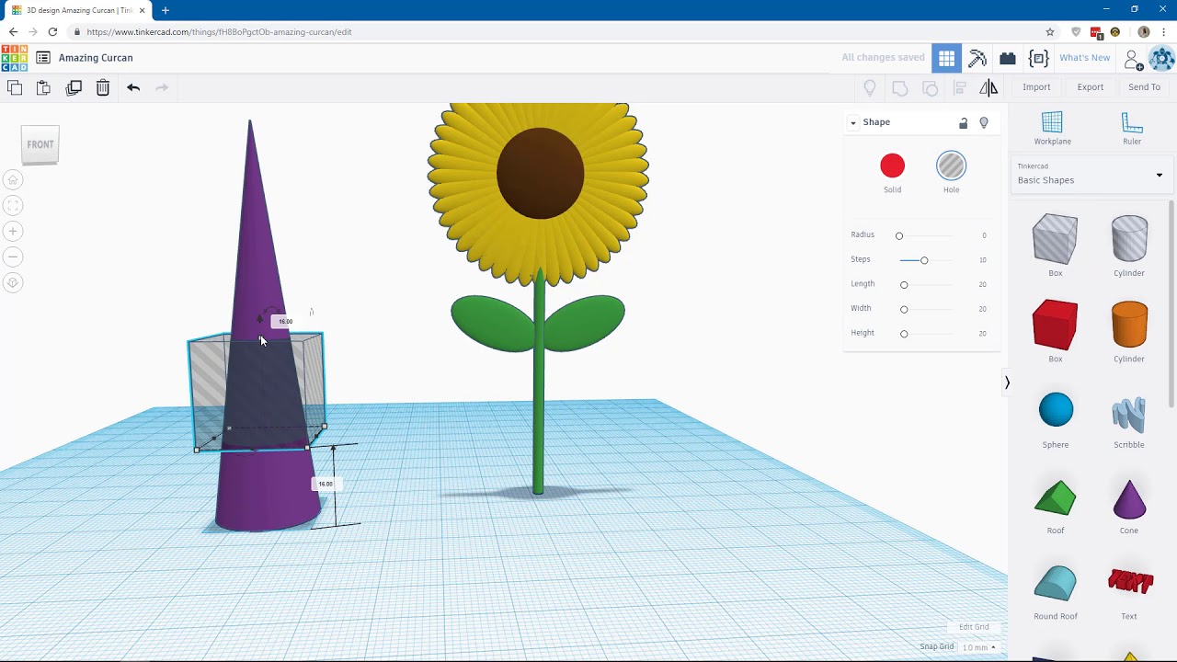Reload the browser page

tap(52, 32)
